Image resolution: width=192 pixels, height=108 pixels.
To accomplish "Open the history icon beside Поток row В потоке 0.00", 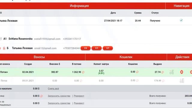I will click(81, 81).
